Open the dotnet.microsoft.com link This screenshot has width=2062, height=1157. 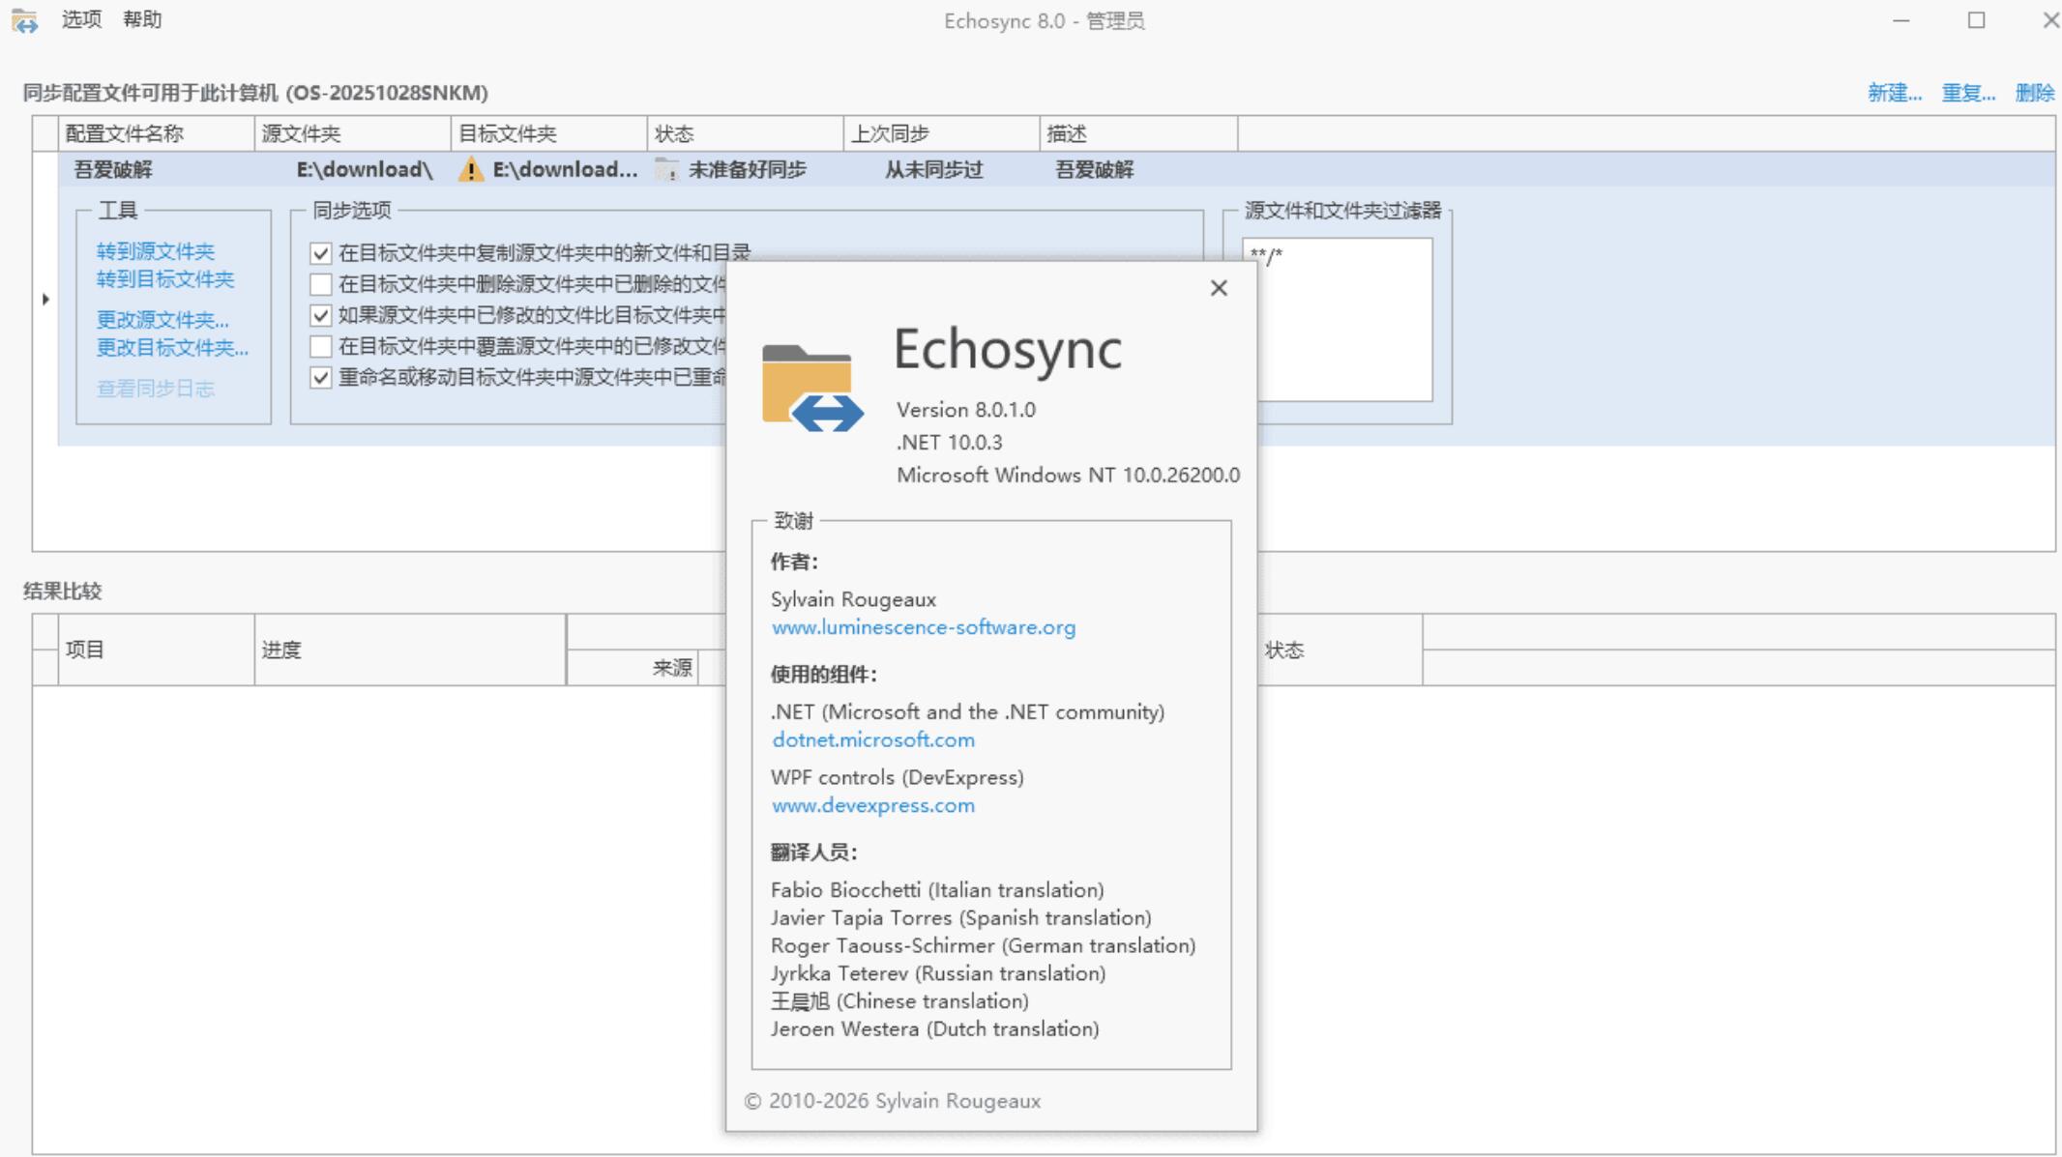point(872,739)
